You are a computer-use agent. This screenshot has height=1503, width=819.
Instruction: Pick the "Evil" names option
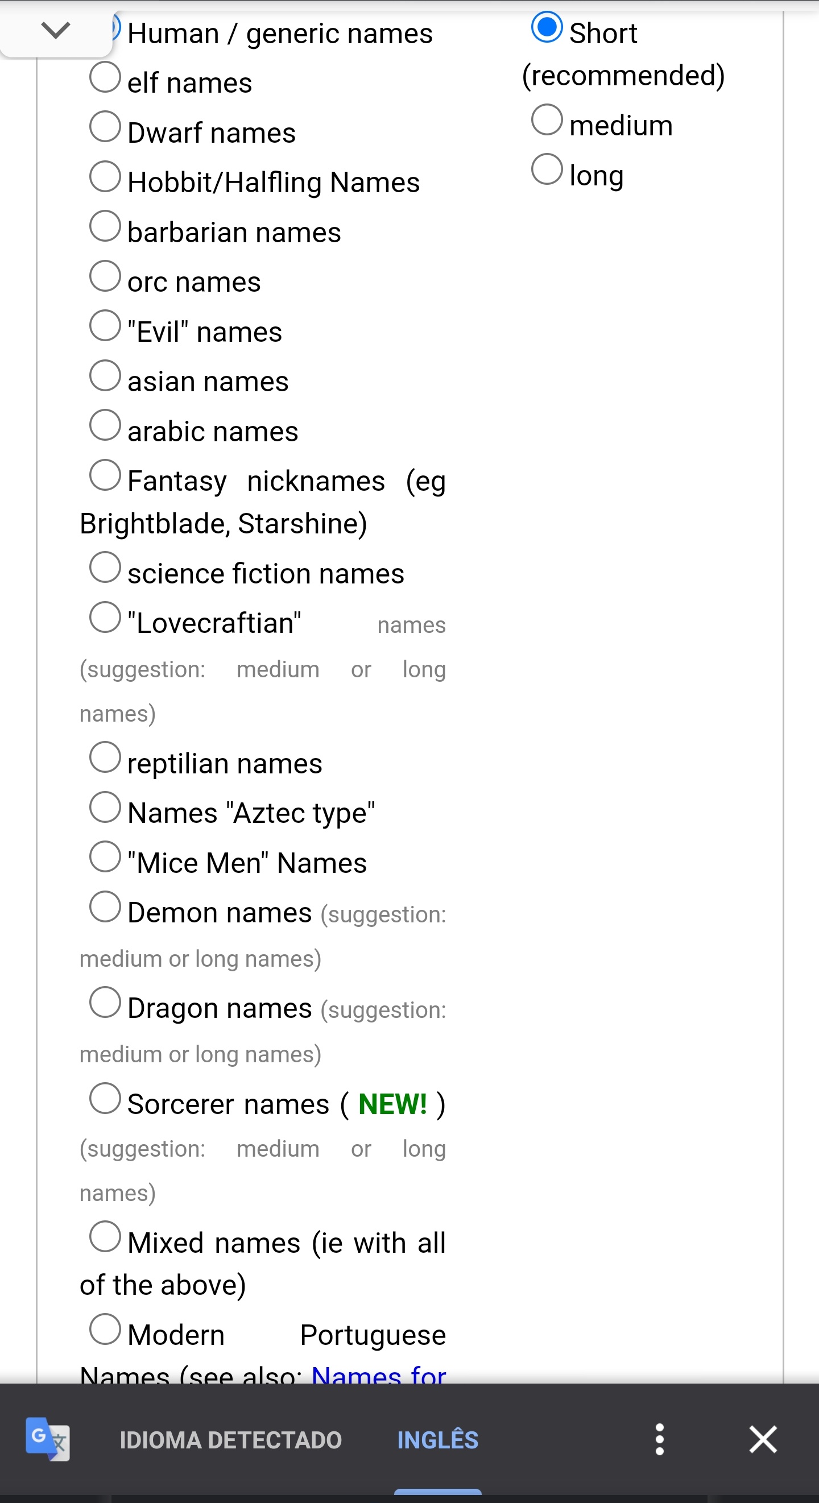pyautogui.click(x=105, y=326)
